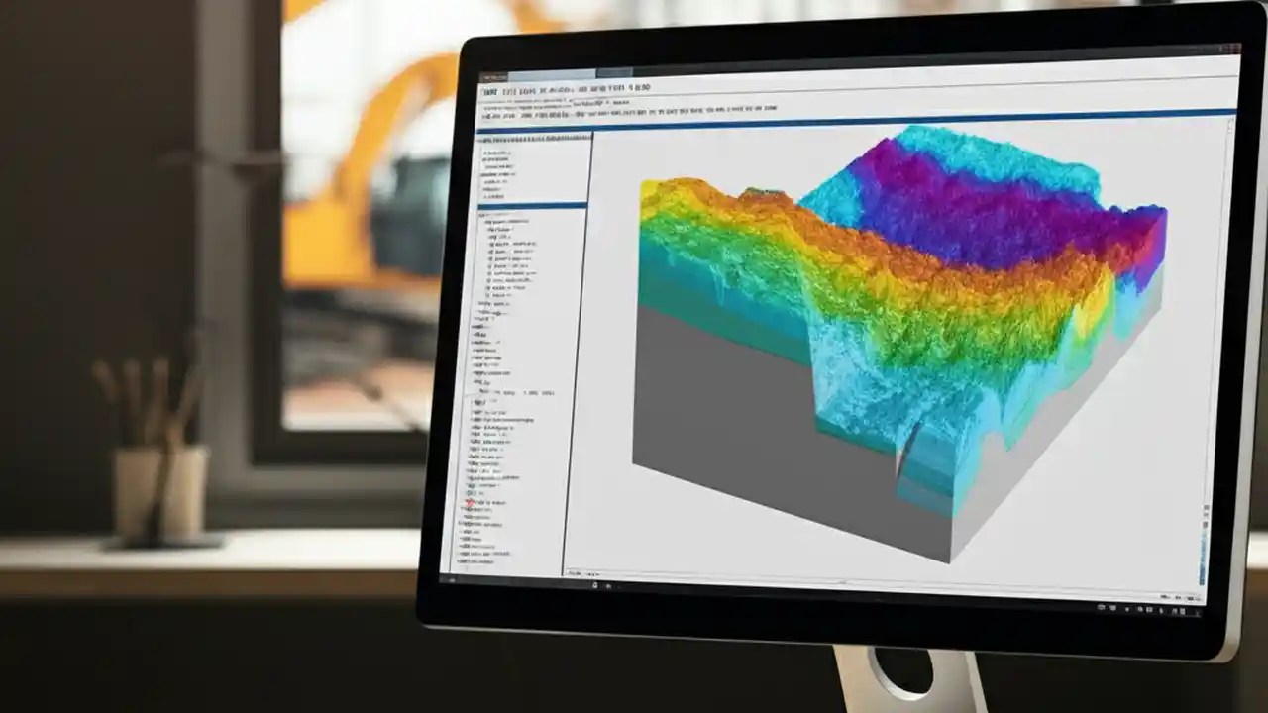The image size is (1268, 713).
Task: Open the leftmost menu in the menu bar
Action: (487, 87)
